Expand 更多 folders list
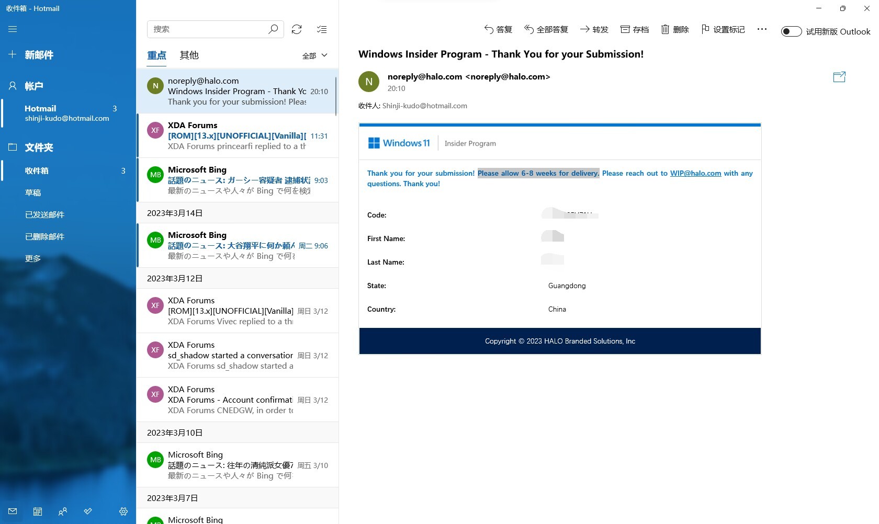The width and height of the screenshot is (879, 524). click(x=33, y=258)
